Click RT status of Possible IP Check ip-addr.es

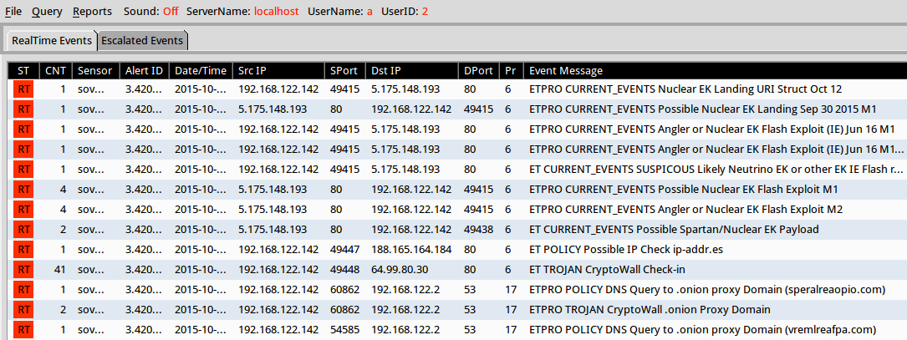point(24,249)
